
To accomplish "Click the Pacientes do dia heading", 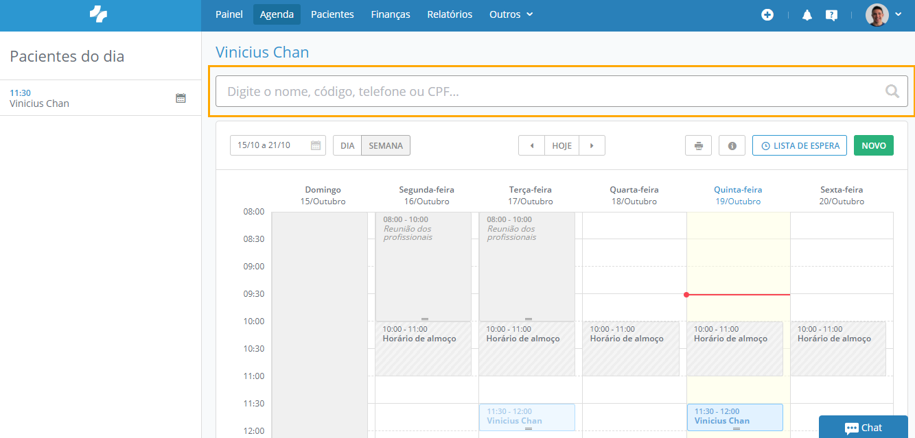I will [67, 56].
